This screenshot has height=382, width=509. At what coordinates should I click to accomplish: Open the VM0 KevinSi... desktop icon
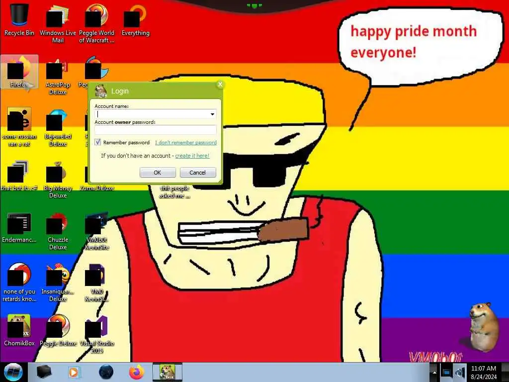point(96,283)
